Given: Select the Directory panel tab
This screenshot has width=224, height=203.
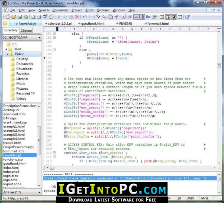Looking at the screenshot, I should (11, 30).
